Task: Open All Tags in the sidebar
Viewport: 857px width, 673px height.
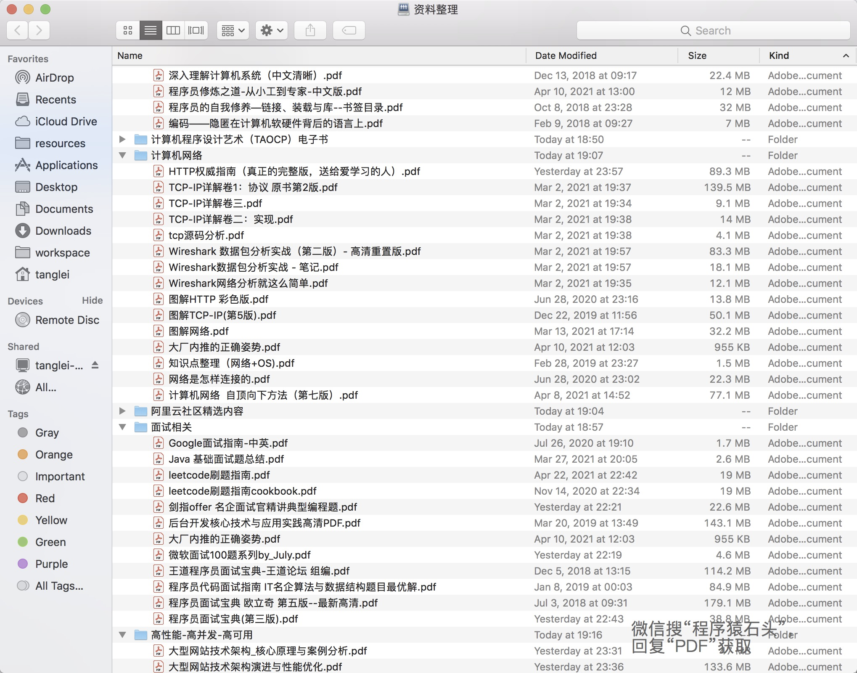Action: (x=59, y=586)
